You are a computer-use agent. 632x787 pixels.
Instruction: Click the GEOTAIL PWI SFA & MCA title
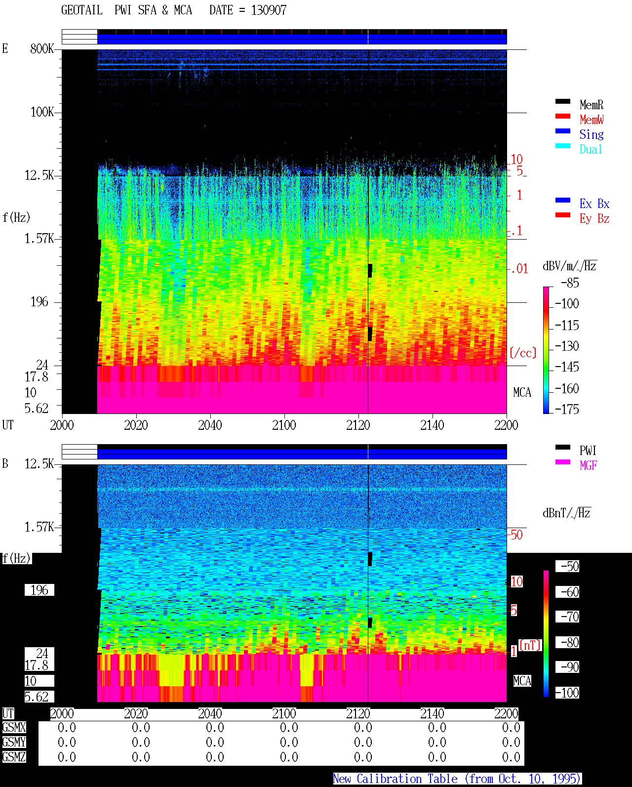click(x=174, y=10)
